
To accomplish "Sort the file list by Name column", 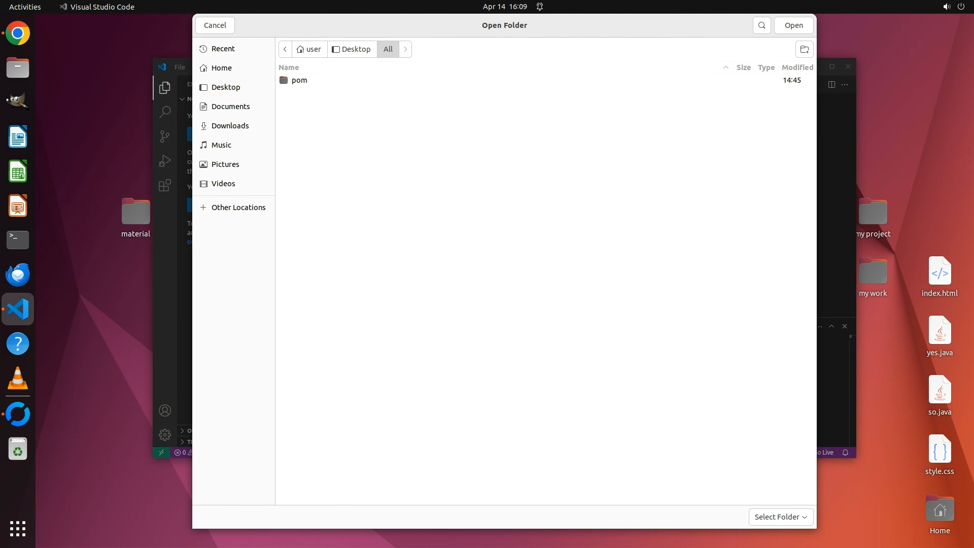I will point(289,67).
